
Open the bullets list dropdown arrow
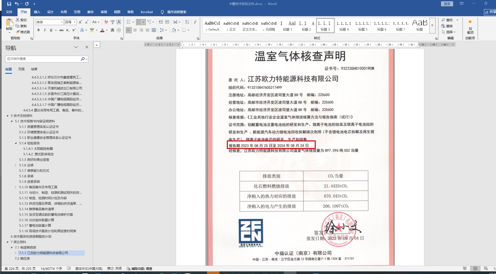click(133, 22)
